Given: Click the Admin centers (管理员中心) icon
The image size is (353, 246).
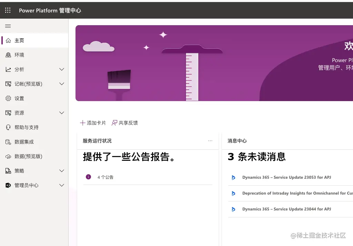Looking at the screenshot, I should pos(8,185).
